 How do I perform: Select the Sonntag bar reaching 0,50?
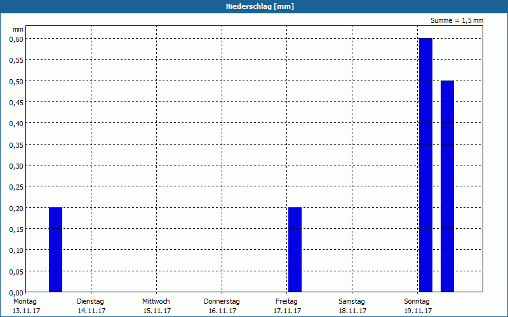tap(447, 186)
